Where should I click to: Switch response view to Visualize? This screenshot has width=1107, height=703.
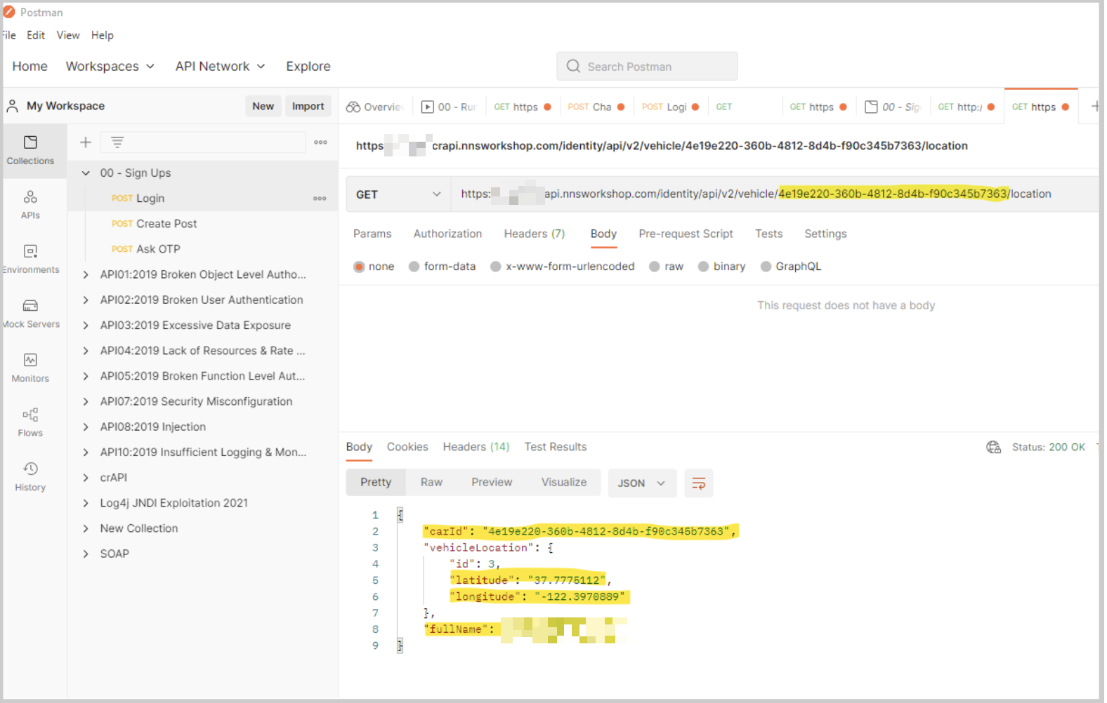click(x=563, y=483)
